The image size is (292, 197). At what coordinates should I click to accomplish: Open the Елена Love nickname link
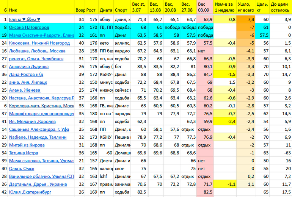[x=25, y=20]
